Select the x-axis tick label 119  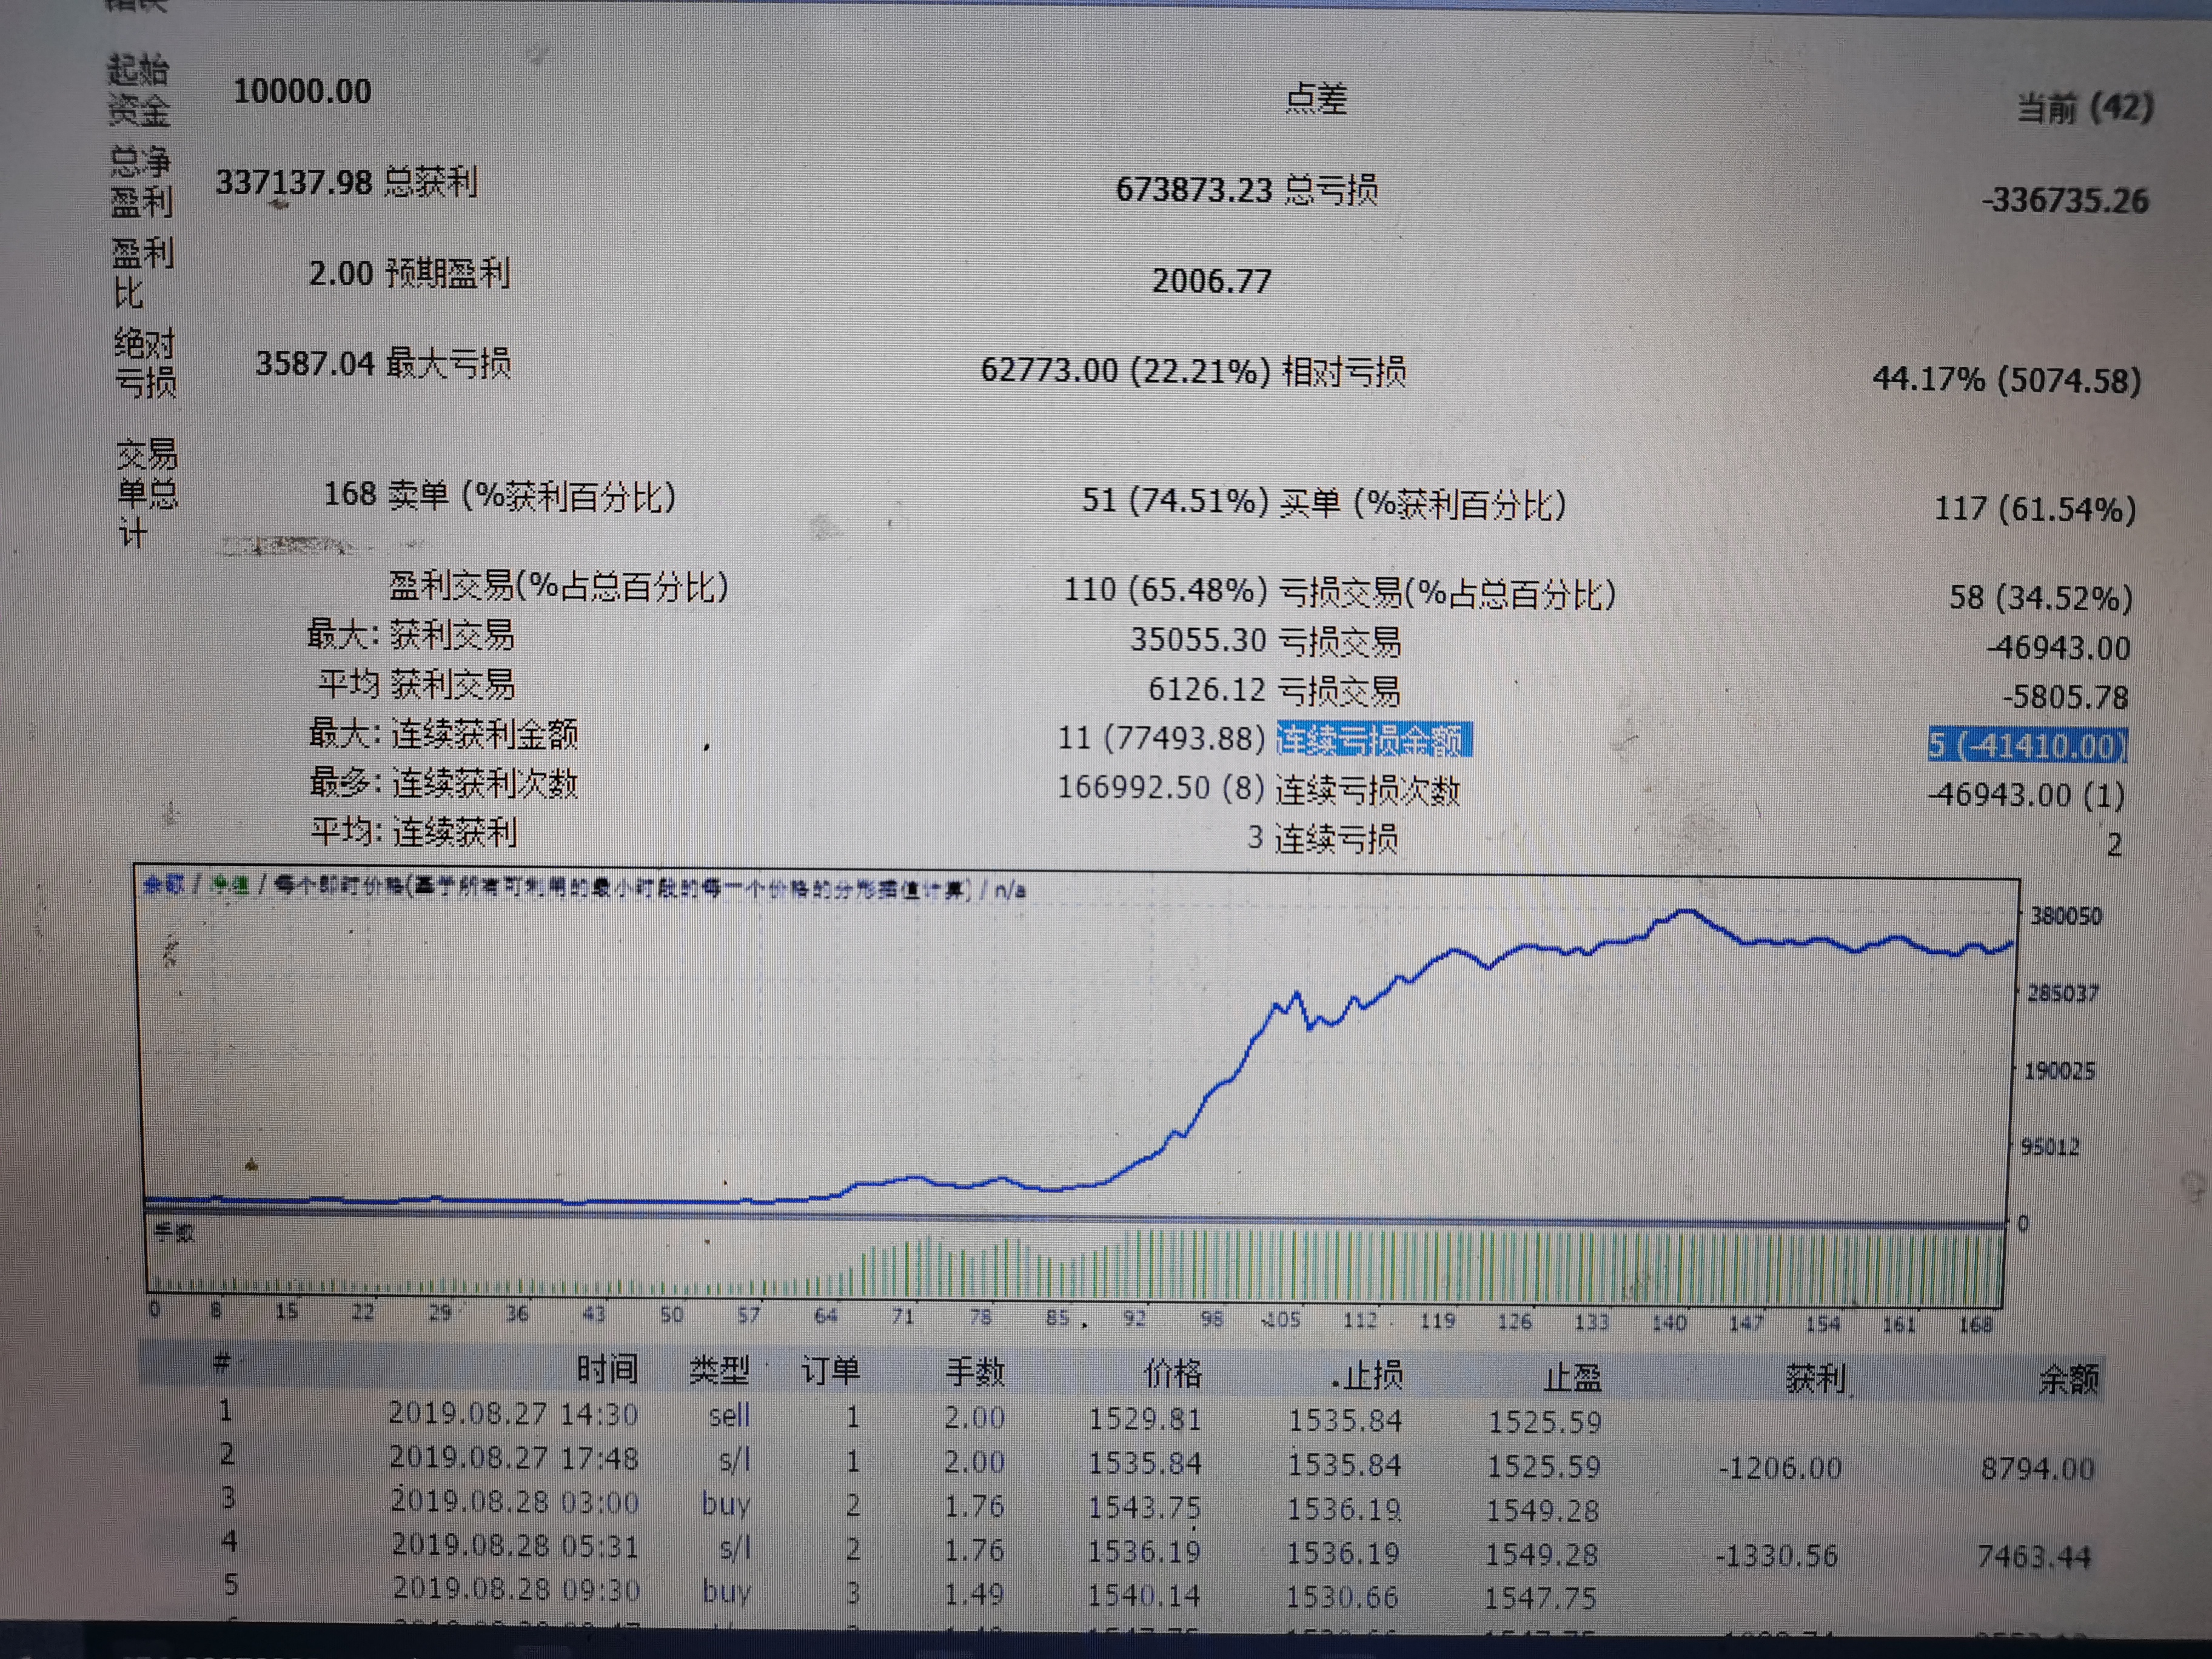[1438, 1321]
